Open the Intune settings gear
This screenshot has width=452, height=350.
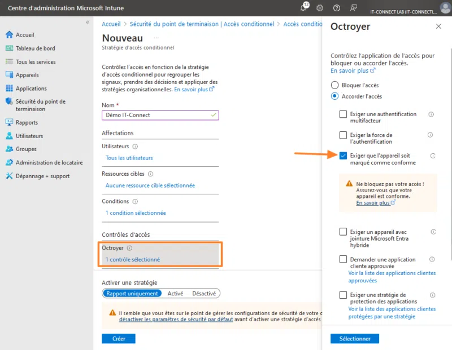point(320,8)
